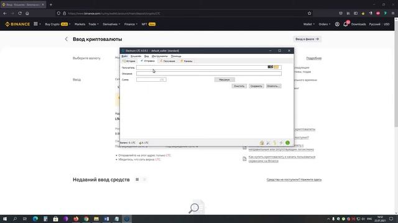Open the Binance apps grid menu
The image size is (398, 223).
click(x=36, y=24)
